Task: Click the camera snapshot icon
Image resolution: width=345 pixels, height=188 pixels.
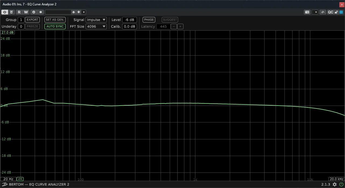Action: click(x=307, y=12)
